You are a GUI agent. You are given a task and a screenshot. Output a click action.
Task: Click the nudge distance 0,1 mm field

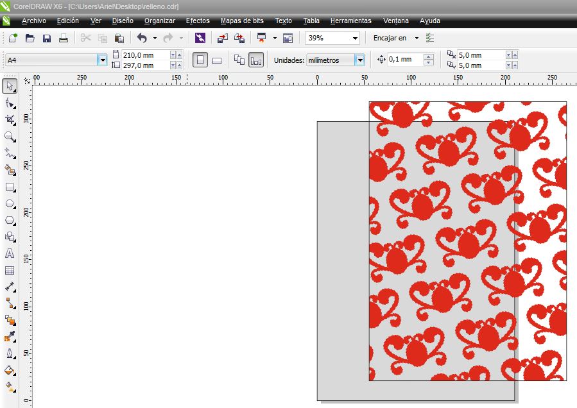[405, 59]
